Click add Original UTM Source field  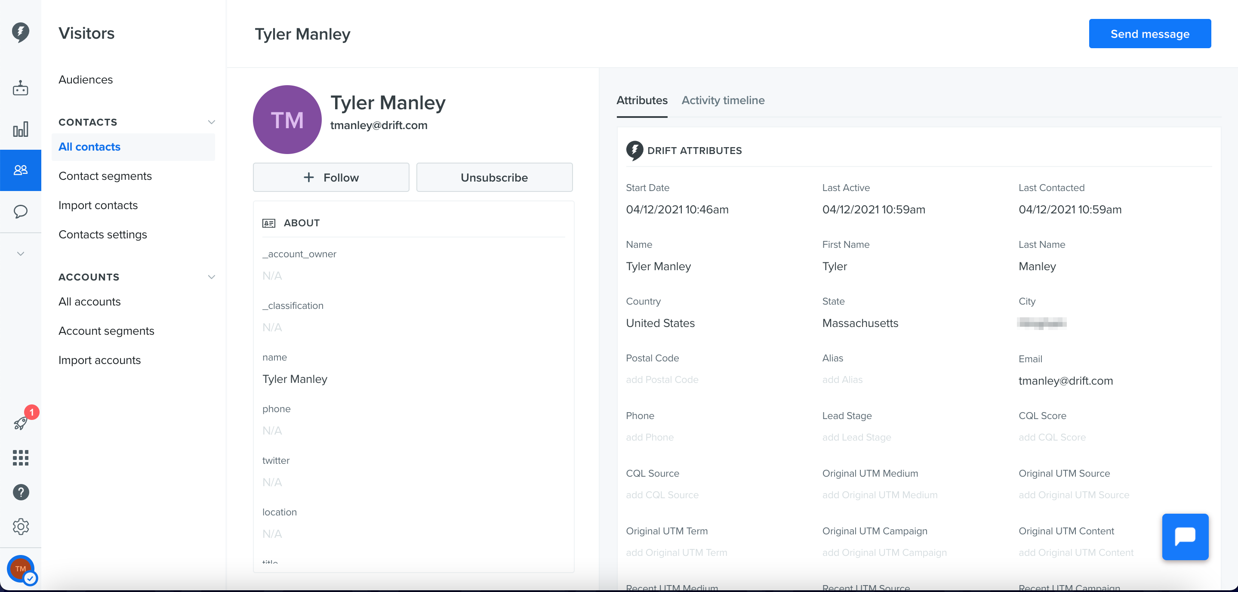click(1074, 495)
